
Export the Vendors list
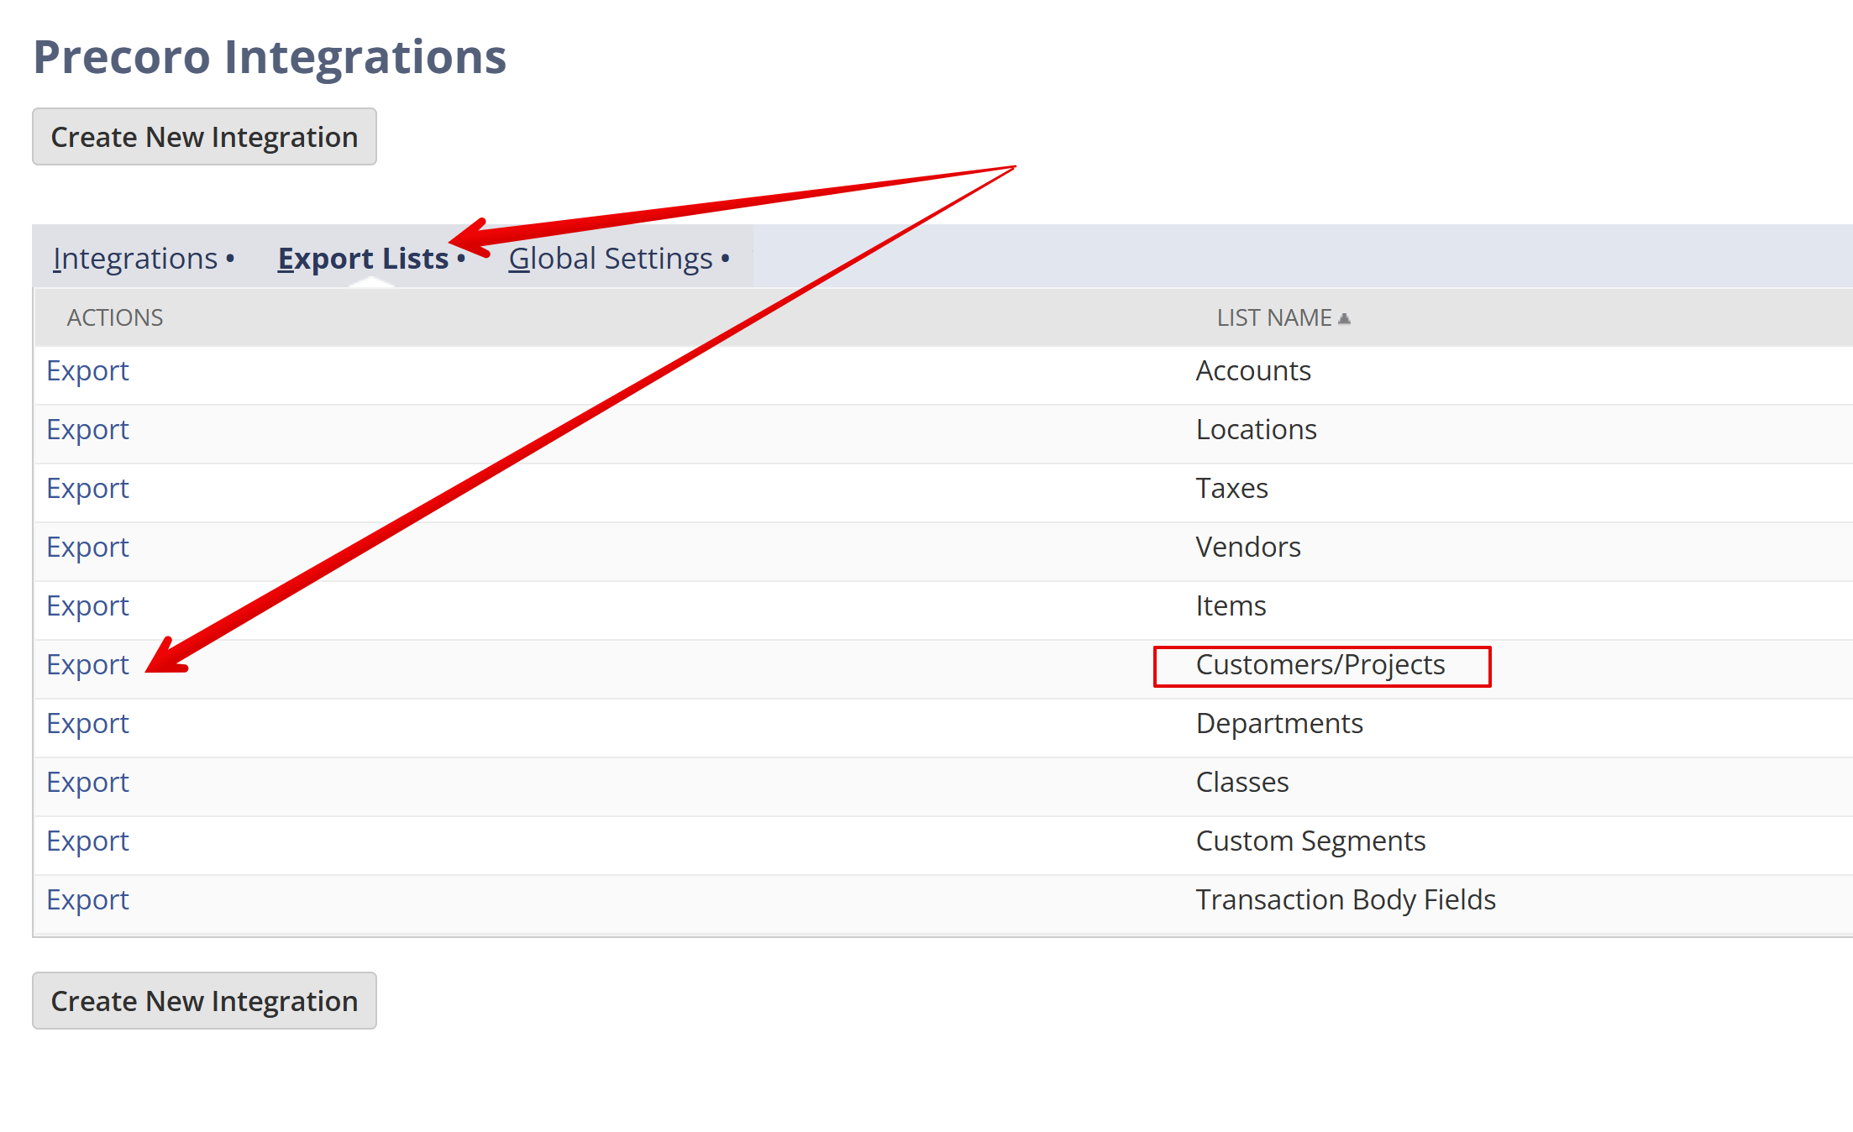(87, 548)
